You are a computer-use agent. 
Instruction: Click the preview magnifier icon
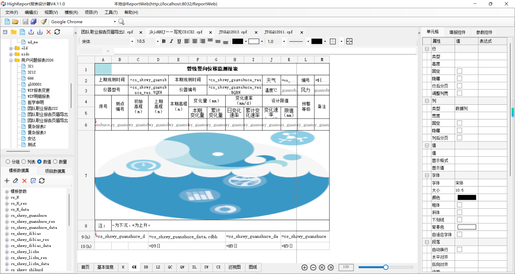coord(122,22)
